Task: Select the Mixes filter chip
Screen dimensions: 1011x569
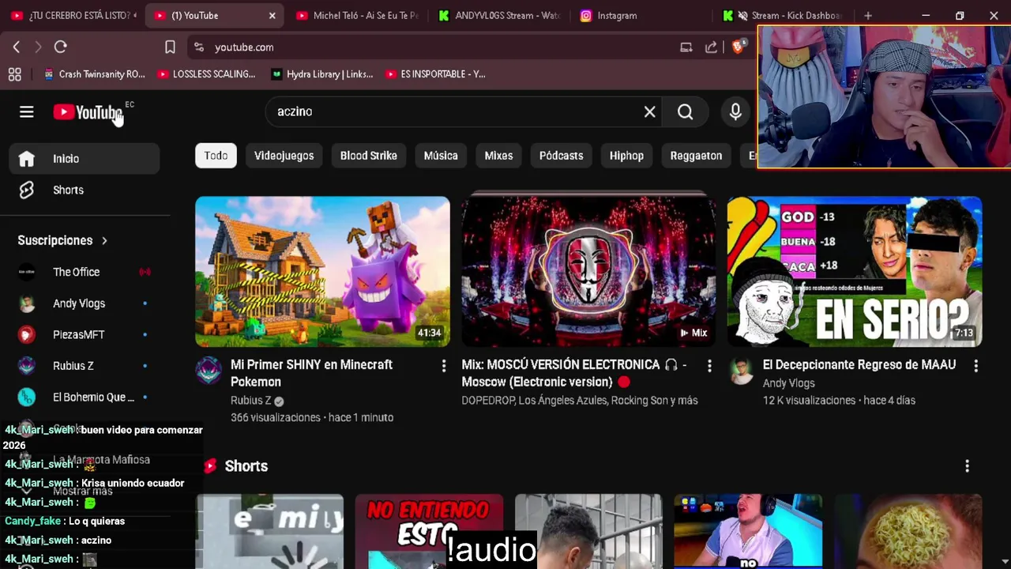Action: pos(498,156)
